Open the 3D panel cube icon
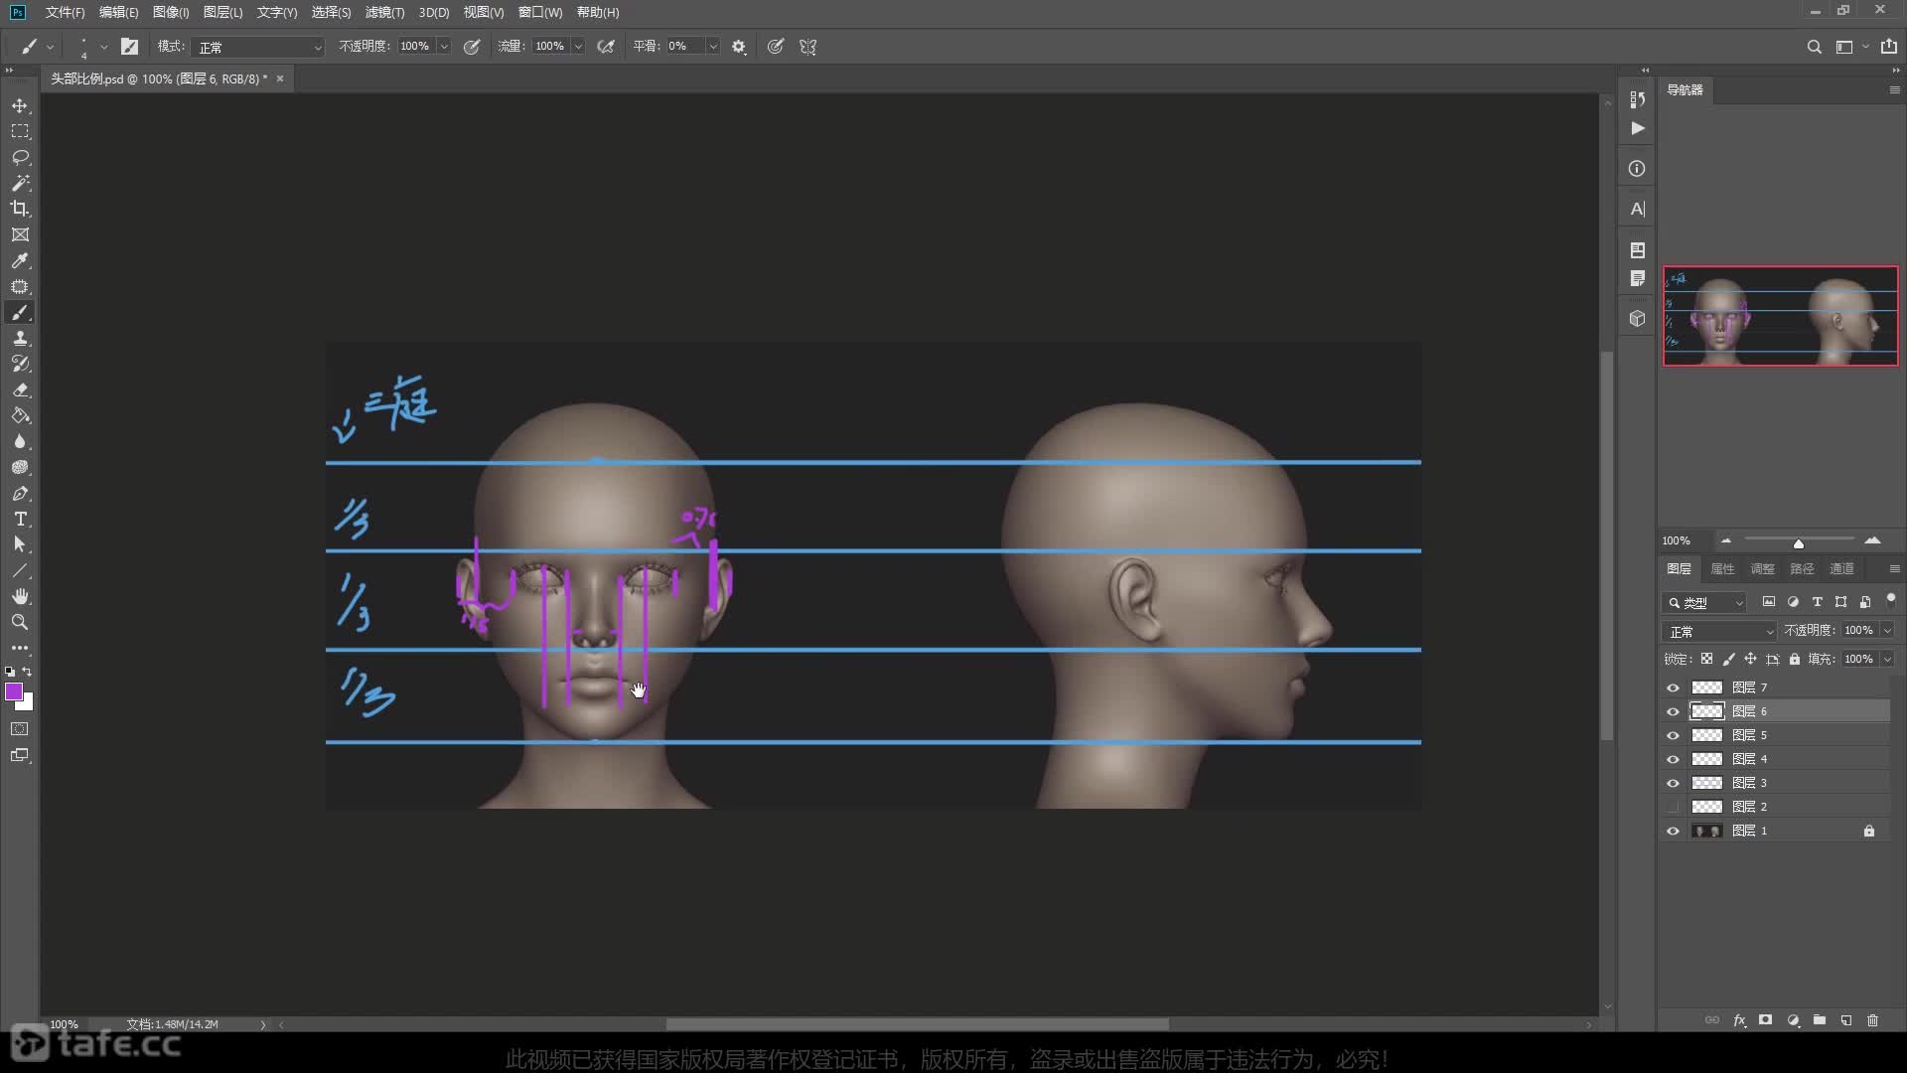 [1638, 319]
